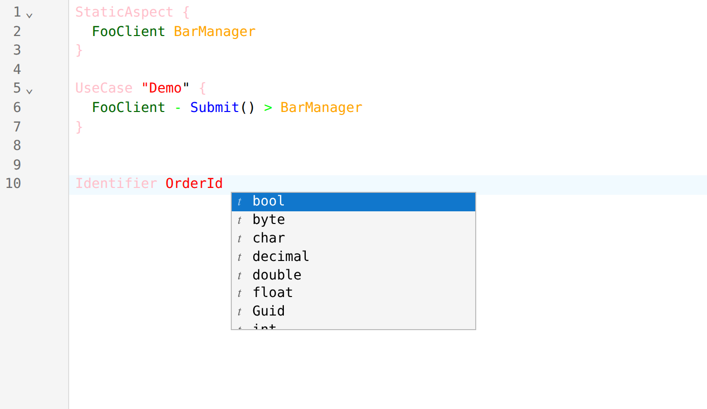The width and height of the screenshot is (707, 409).
Task: Click the type icon beside decimal
Action: tap(240, 257)
